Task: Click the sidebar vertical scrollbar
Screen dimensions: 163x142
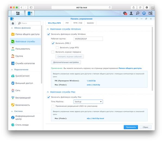Action: [42, 54]
